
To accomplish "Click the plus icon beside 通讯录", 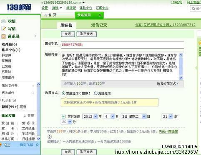I will pyautogui.click(x=35, y=36).
